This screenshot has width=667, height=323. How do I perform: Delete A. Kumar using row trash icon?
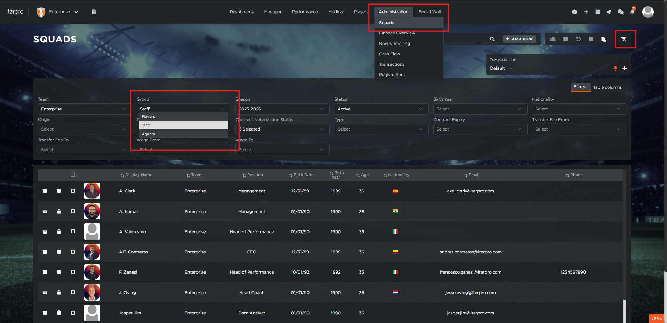click(x=59, y=212)
